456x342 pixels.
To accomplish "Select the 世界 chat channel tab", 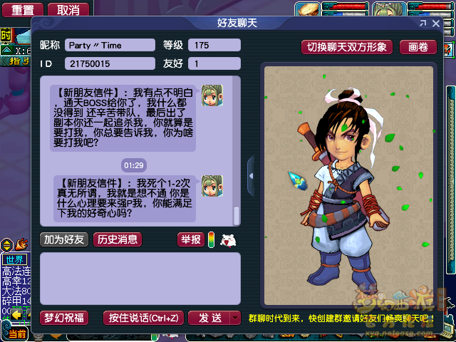I will point(14,259).
